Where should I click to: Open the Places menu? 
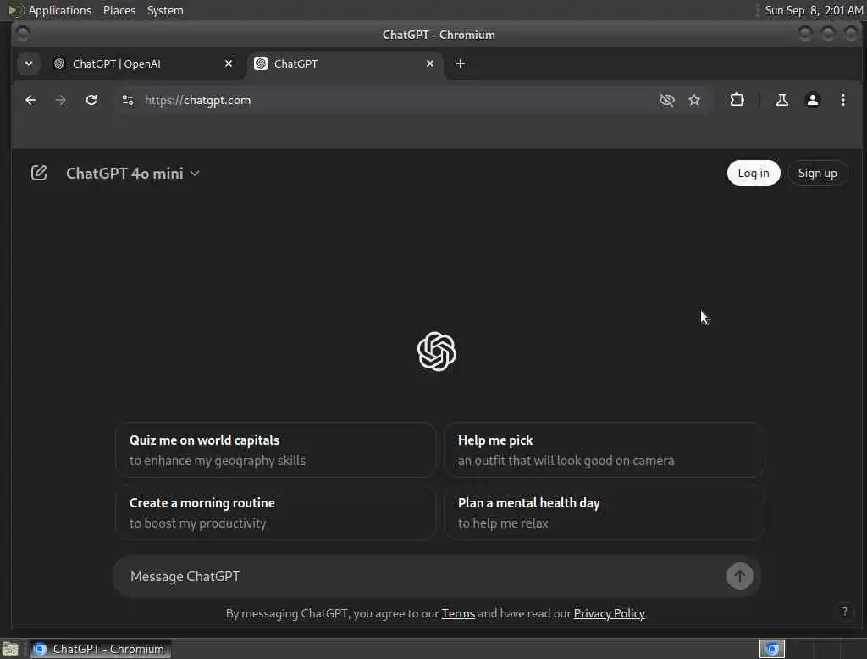[119, 10]
